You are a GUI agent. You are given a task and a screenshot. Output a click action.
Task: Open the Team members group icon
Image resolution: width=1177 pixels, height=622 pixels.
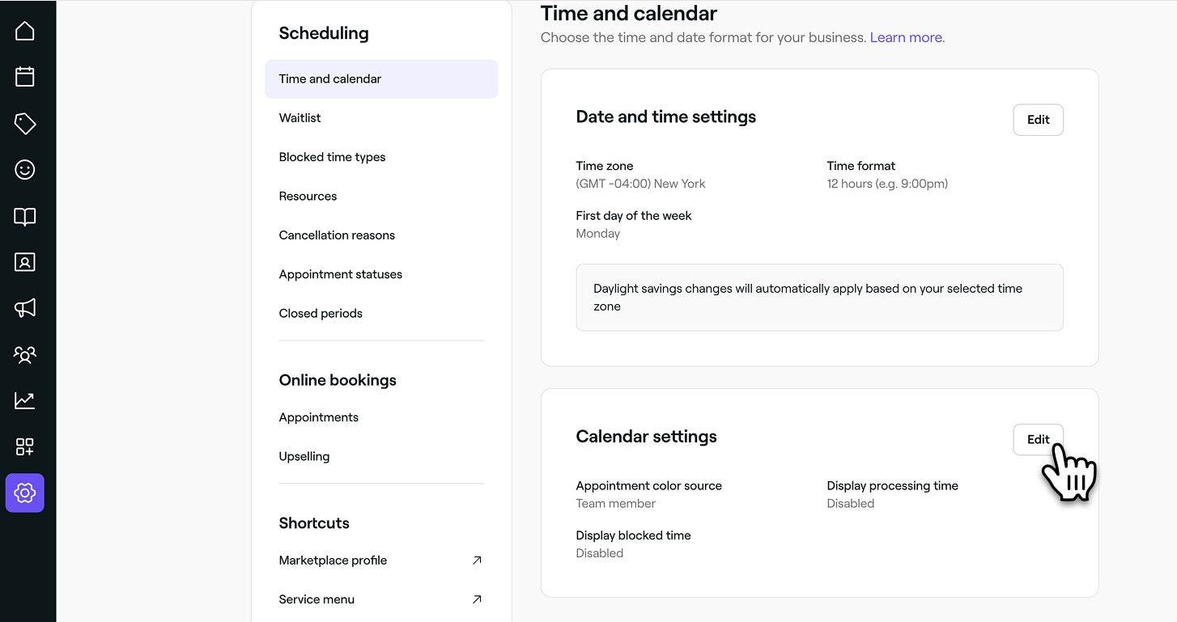click(x=25, y=354)
